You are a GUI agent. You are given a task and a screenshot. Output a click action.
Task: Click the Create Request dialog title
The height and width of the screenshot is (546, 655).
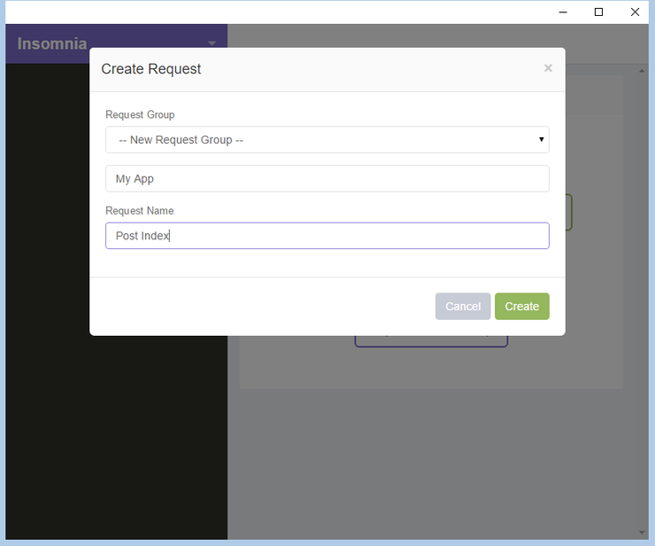151,69
